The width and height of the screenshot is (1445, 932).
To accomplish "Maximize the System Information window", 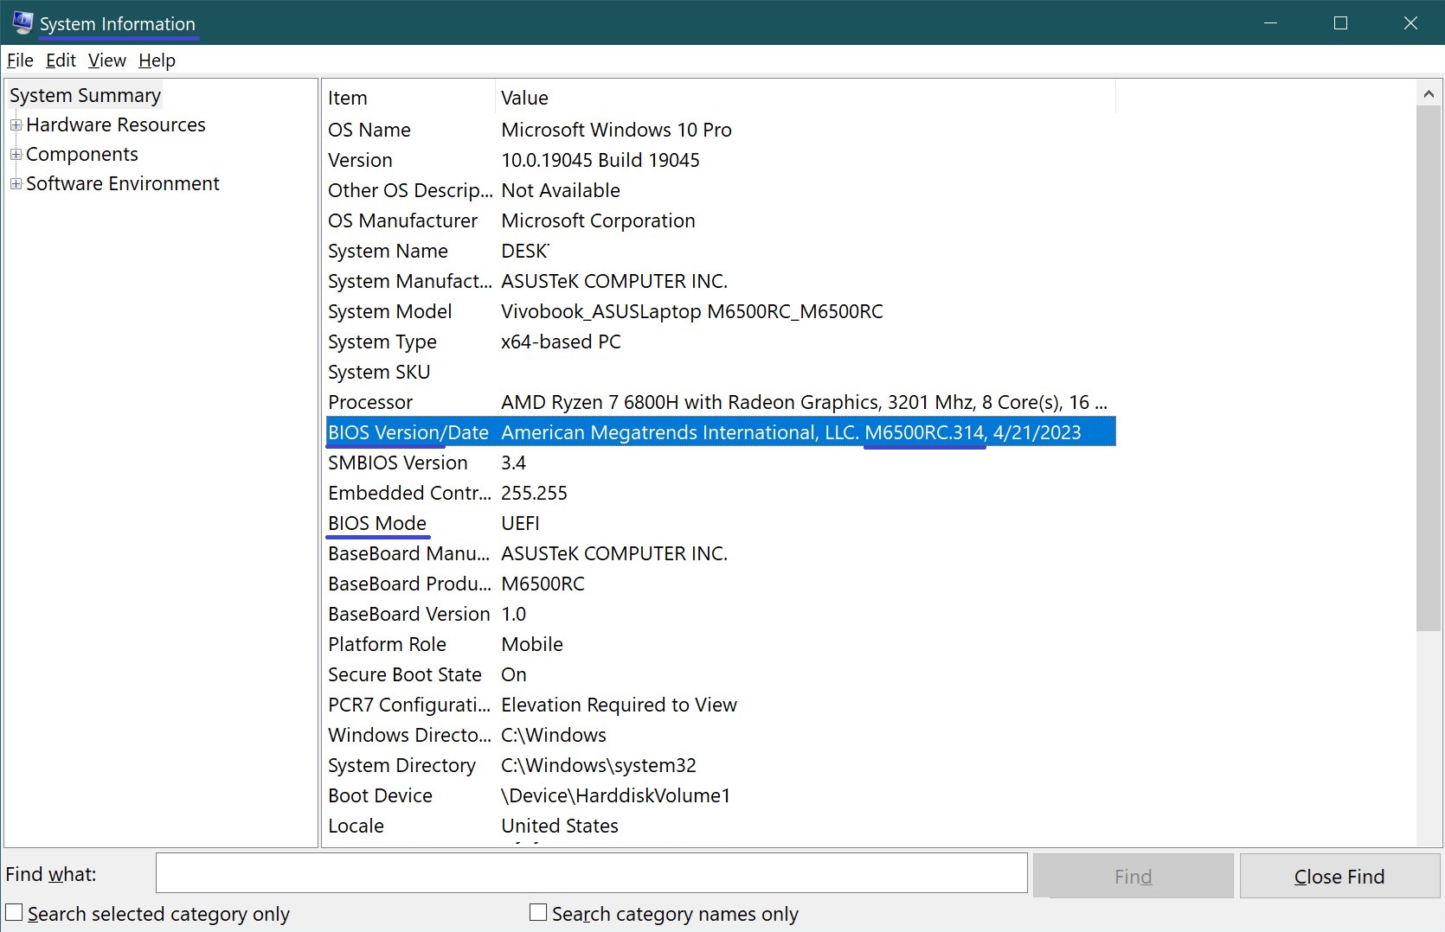I will click(1340, 23).
